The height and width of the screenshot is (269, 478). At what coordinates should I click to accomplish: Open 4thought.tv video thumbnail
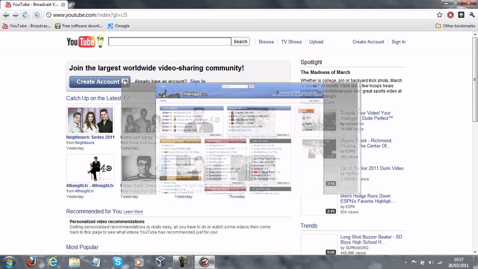click(x=90, y=168)
